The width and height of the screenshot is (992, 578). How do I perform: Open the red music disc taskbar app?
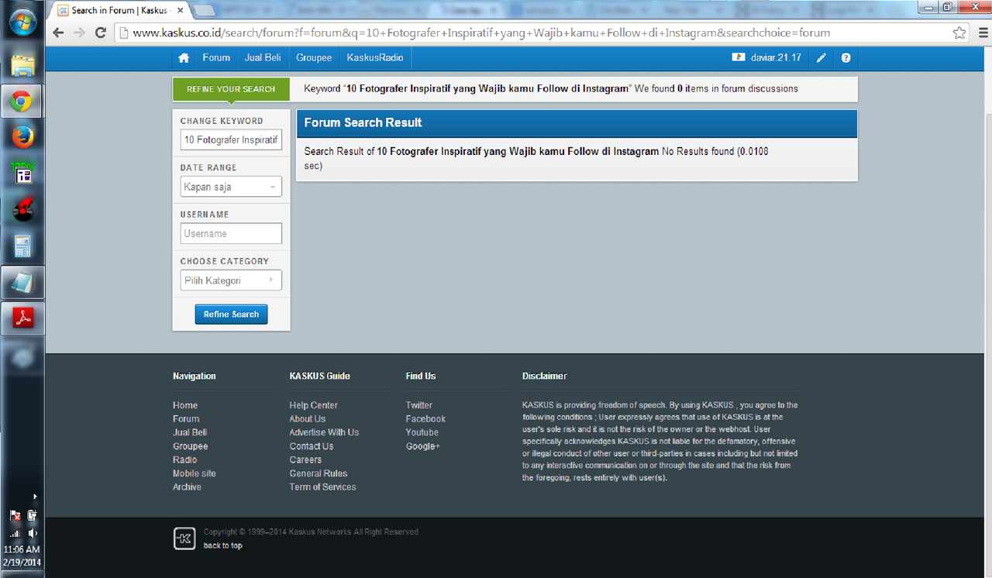click(x=22, y=209)
